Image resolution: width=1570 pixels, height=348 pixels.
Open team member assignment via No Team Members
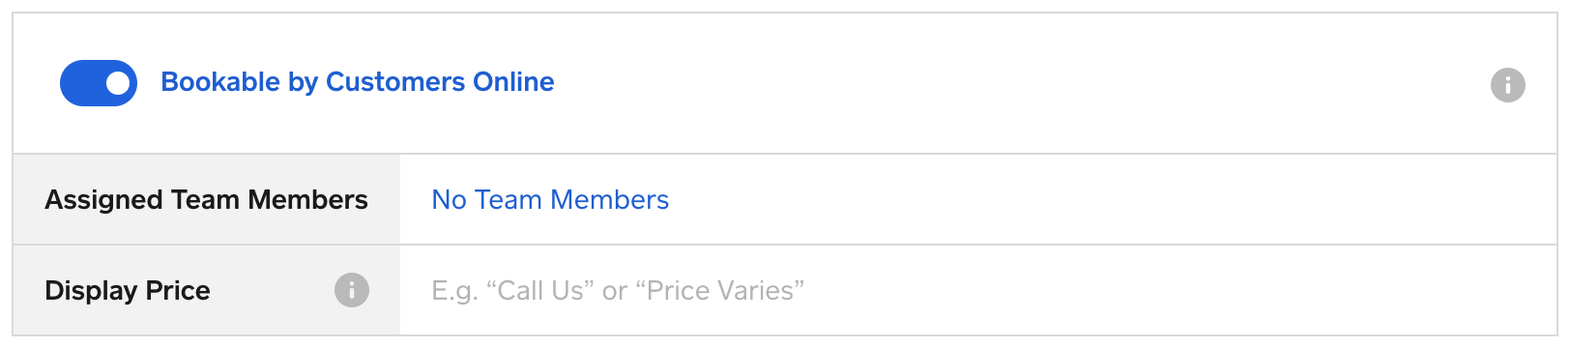coord(550,199)
